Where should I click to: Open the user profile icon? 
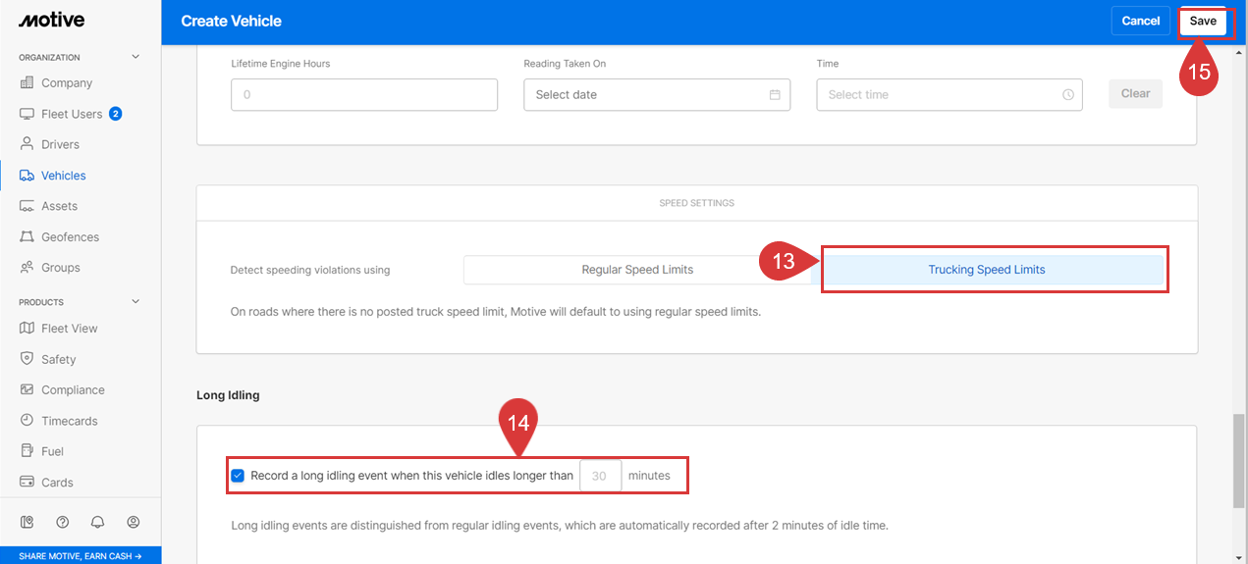[134, 522]
